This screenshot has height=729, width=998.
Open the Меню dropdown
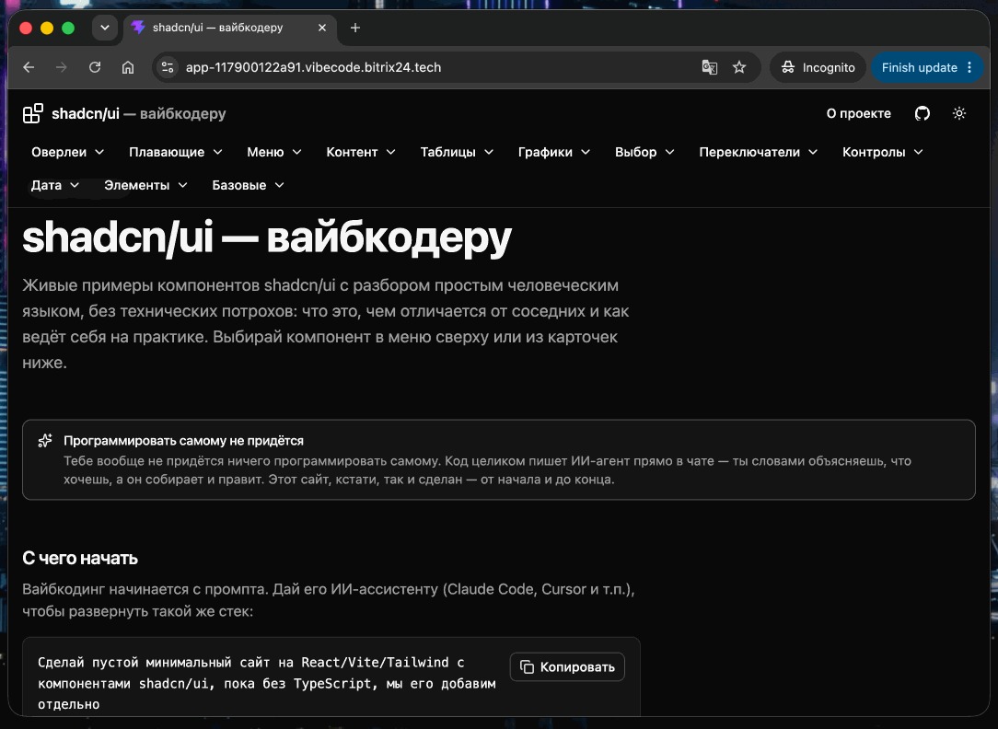(273, 152)
